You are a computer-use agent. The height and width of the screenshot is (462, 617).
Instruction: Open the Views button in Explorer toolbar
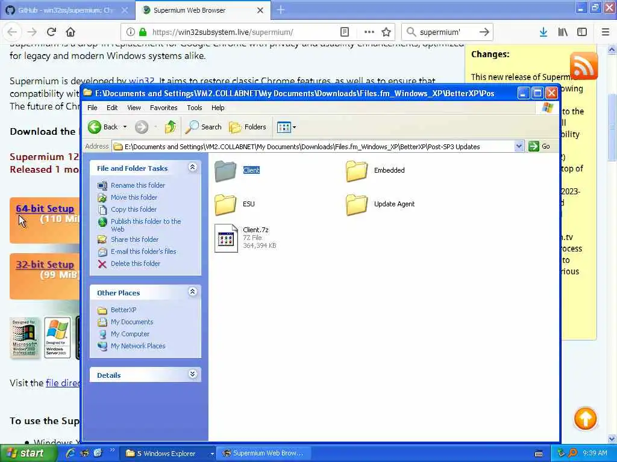click(x=284, y=127)
